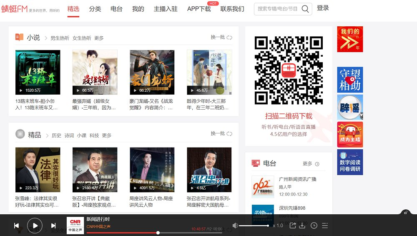The height and width of the screenshot is (236, 417).
Task: Open 更多 in the 小说 category row
Action: tap(99, 38)
